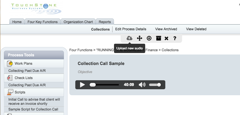Click the Upload new audio cloud icon
Image resolution: width=240 pixels, height=115 pixels.
[129, 38]
